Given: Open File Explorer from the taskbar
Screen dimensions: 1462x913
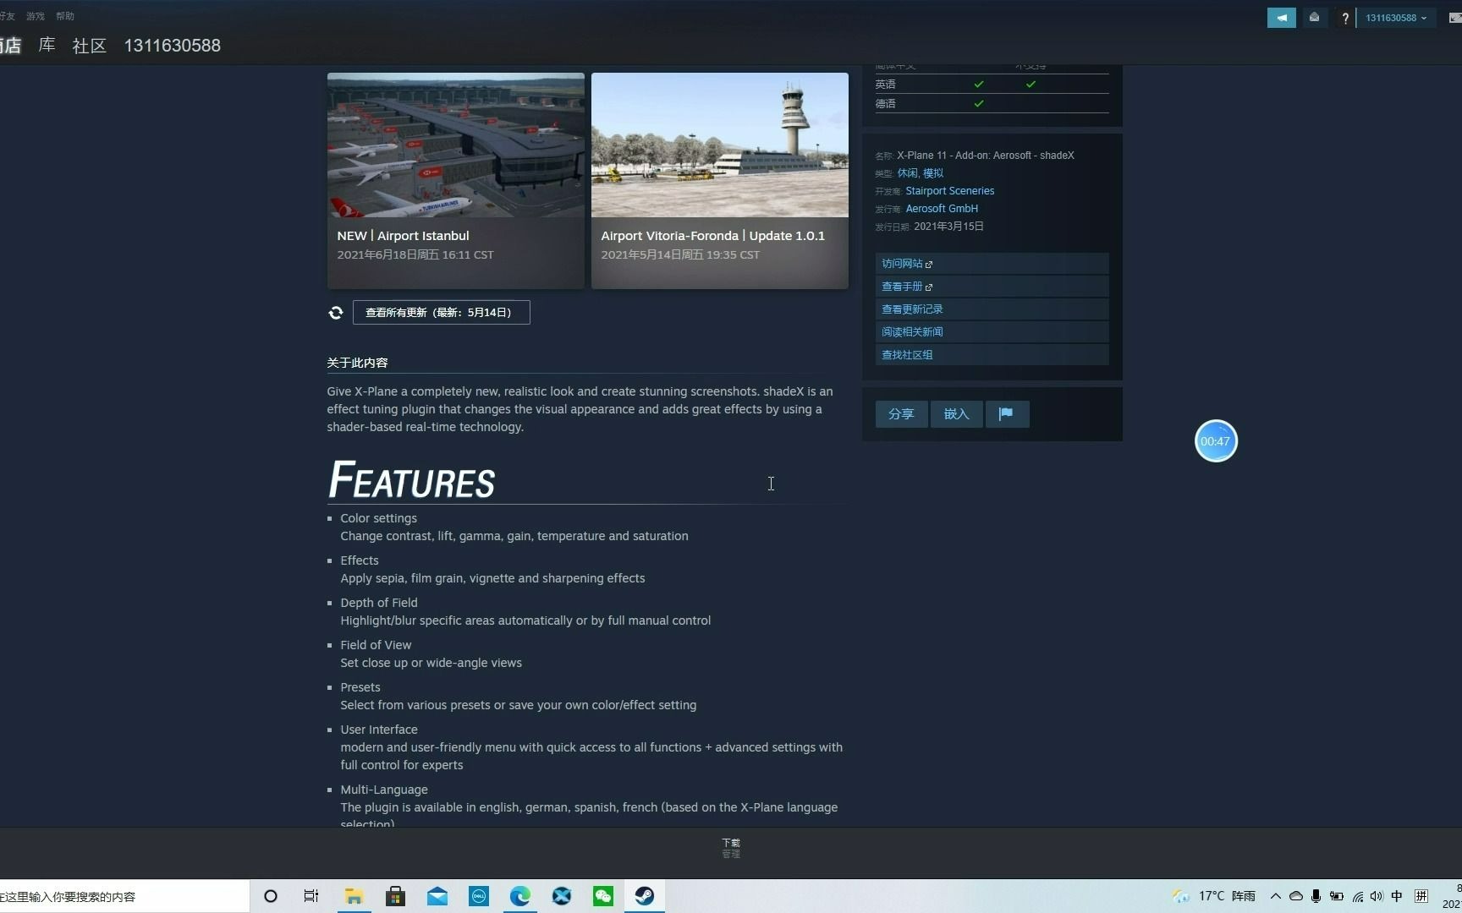Looking at the screenshot, I should tap(354, 896).
